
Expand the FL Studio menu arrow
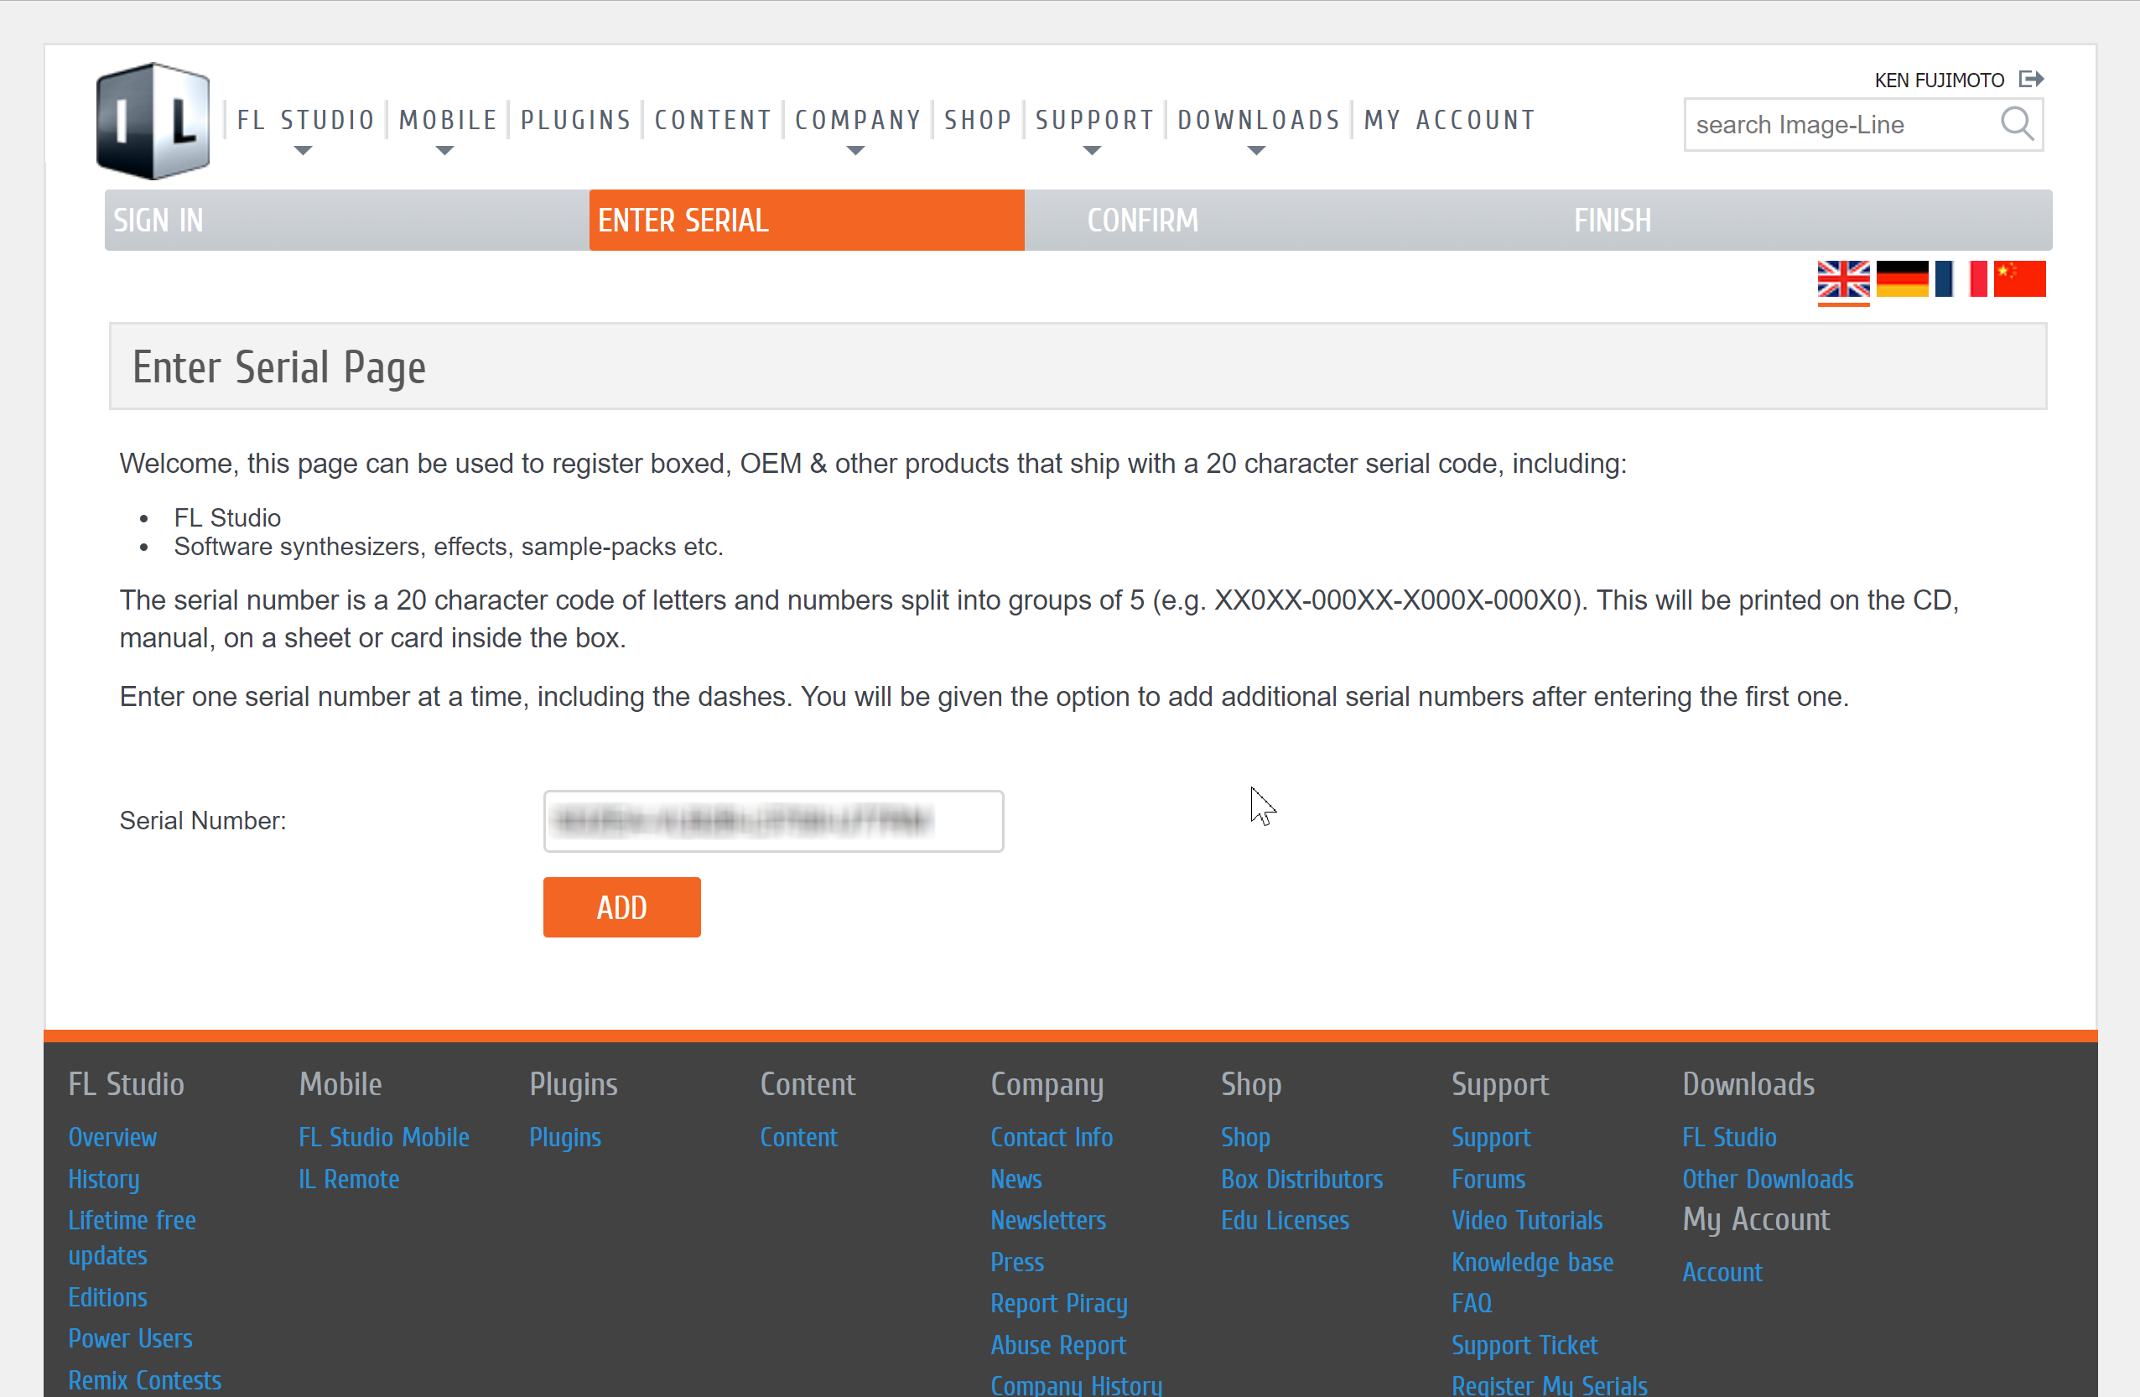[303, 151]
